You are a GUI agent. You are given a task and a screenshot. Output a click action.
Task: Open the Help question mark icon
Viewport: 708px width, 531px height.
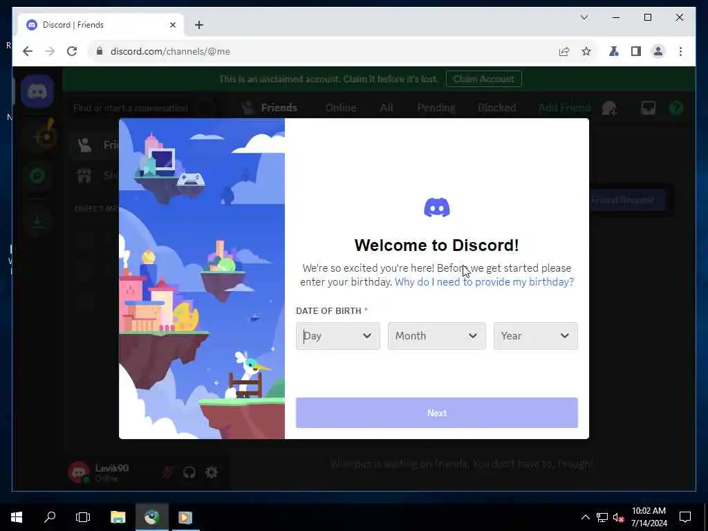click(x=676, y=108)
